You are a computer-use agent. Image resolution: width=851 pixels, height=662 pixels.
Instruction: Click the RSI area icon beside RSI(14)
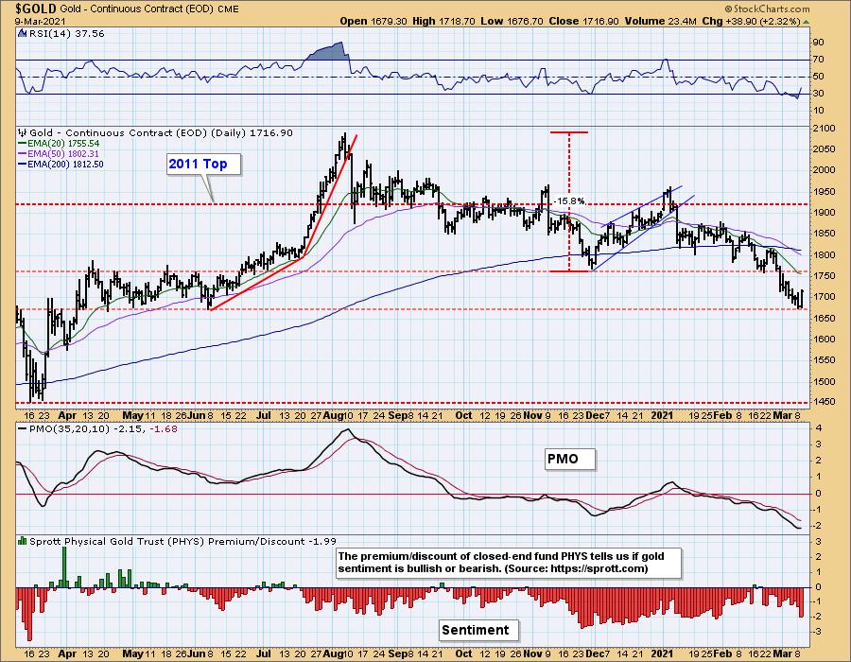(x=23, y=34)
